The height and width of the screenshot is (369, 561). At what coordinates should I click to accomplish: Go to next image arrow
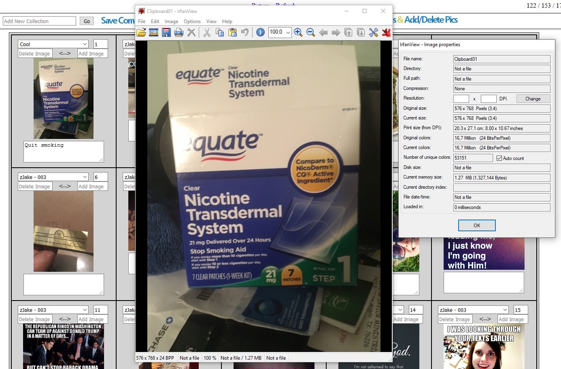click(336, 32)
